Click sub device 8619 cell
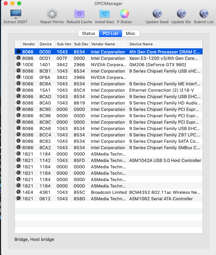The width and height of the screenshot is (216, 255). click(x=79, y=103)
